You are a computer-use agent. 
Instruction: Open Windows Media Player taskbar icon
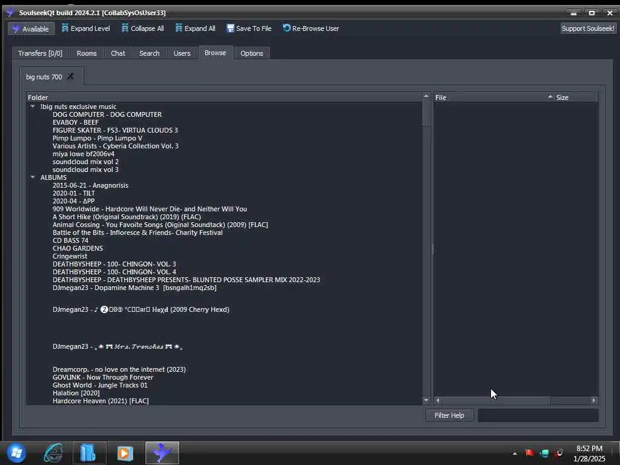click(125, 453)
